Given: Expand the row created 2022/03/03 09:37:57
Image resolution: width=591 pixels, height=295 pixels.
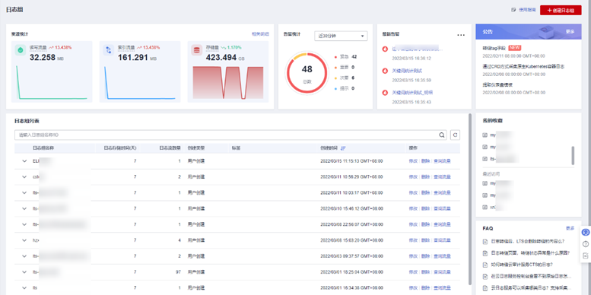Looking at the screenshot, I should pos(24,256).
